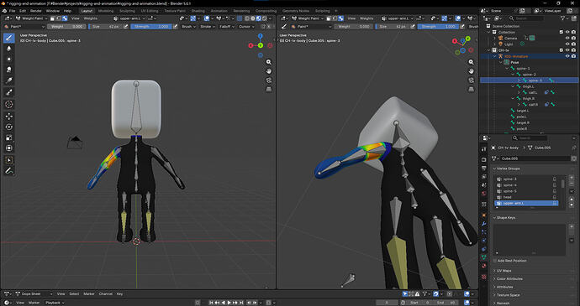The height and width of the screenshot is (306, 580).
Task: Open the Tool settings tab in Properties
Action: click(x=484, y=149)
